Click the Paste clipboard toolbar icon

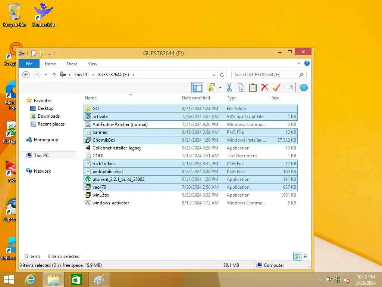pyautogui.click(x=253, y=87)
